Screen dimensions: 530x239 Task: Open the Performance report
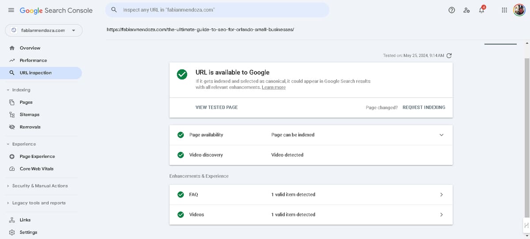pyautogui.click(x=33, y=60)
